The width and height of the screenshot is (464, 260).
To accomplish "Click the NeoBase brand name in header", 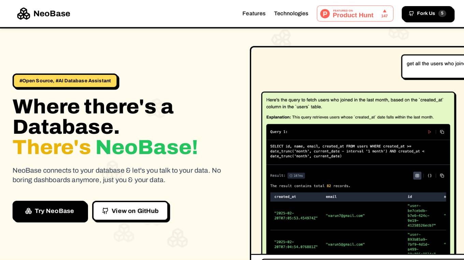I will [x=52, y=14].
